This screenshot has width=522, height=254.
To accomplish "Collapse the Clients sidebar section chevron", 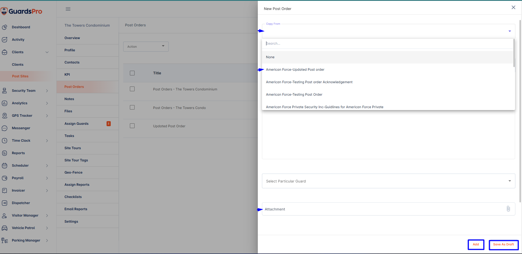I will click(x=47, y=52).
